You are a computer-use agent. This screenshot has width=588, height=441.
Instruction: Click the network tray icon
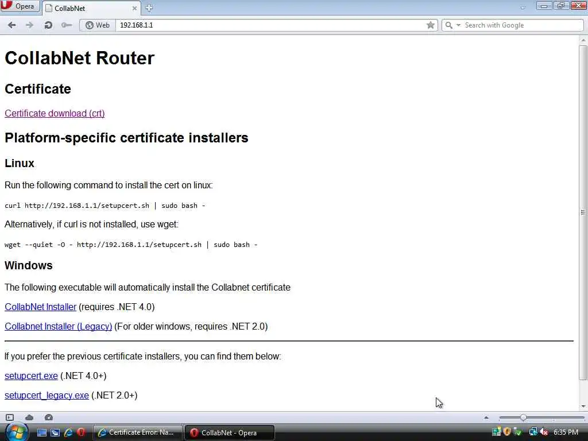[533, 432]
